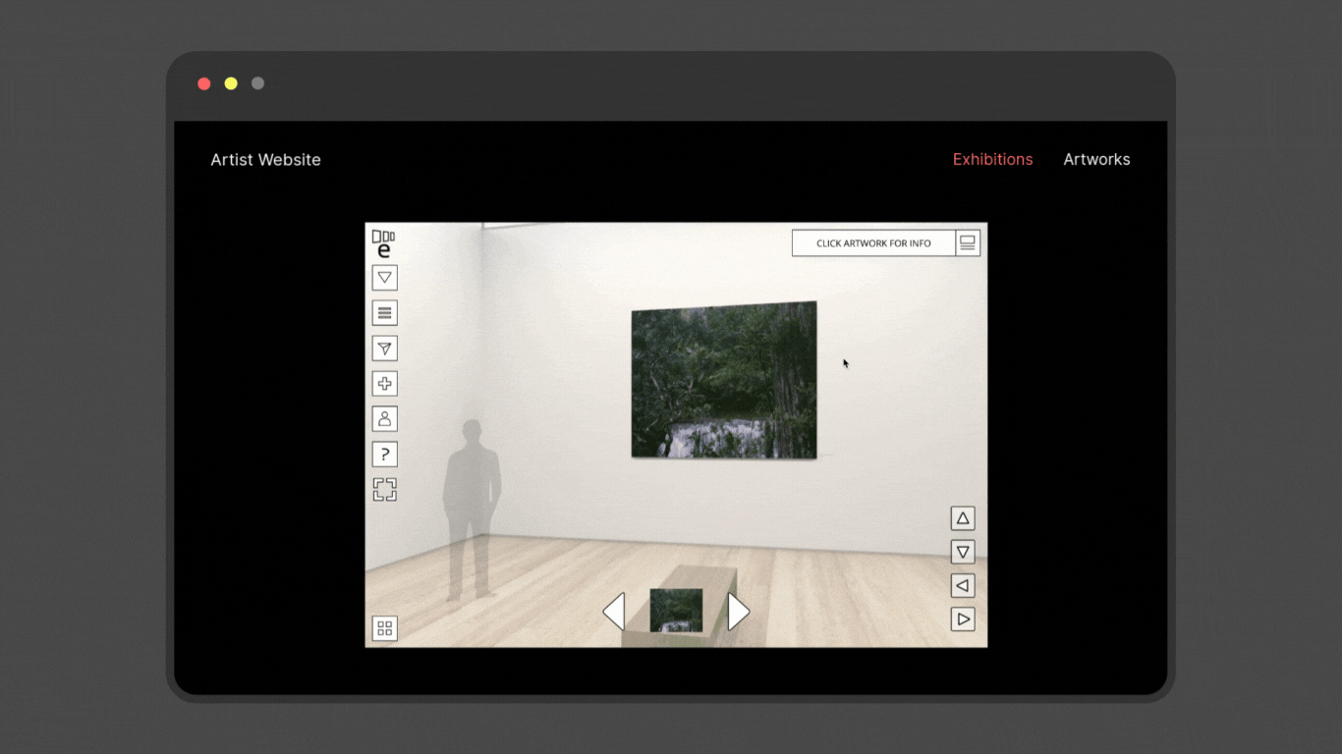Click the 'Click artwork for info' button
This screenshot has width=1342, height=754.
tap(873, 243)
